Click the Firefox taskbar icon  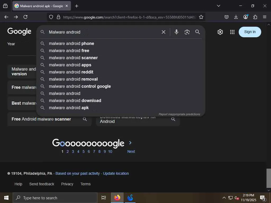[x=117, y=198]
